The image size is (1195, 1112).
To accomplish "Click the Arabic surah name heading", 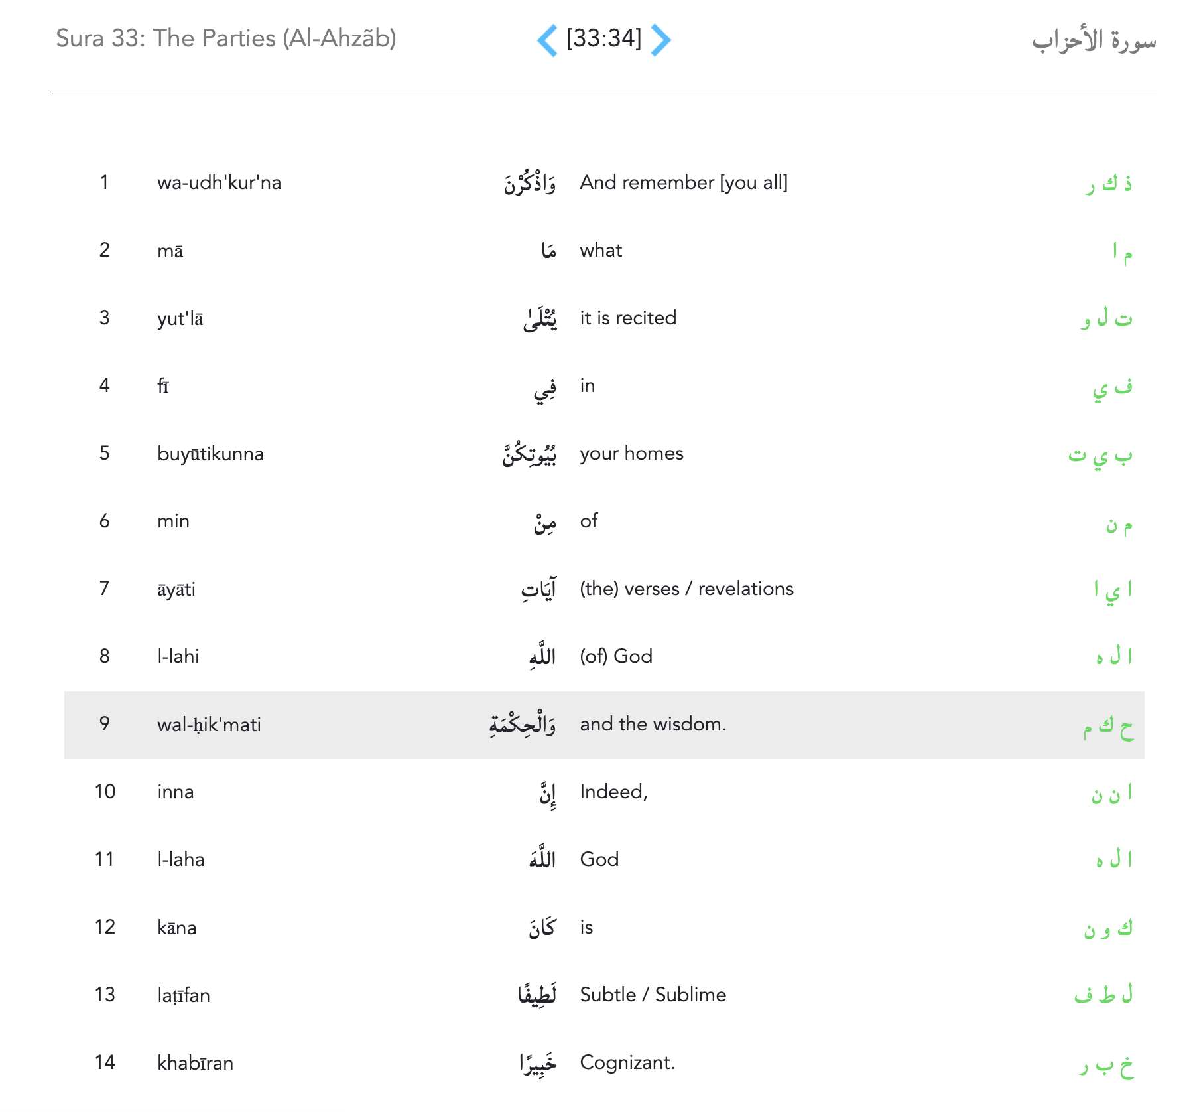I will [1093, 41].
